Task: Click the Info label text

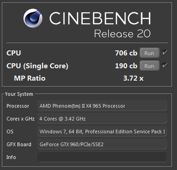Action: (x=11, y=157)
